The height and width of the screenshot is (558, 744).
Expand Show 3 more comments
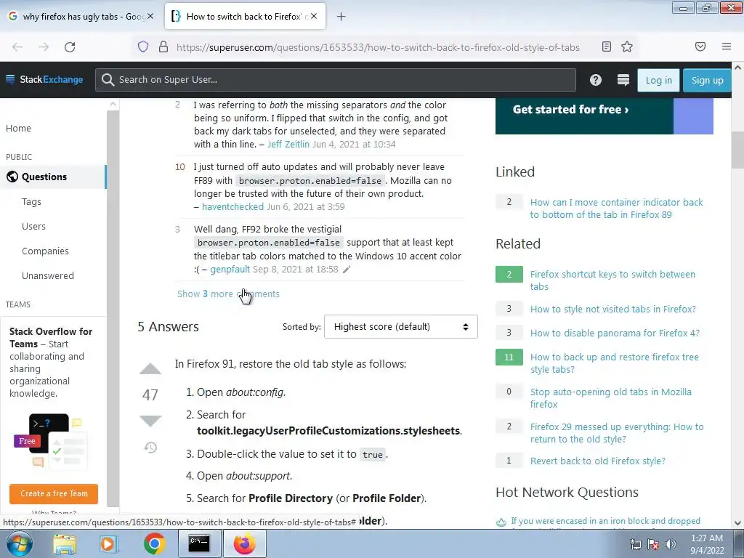(228, 294)
